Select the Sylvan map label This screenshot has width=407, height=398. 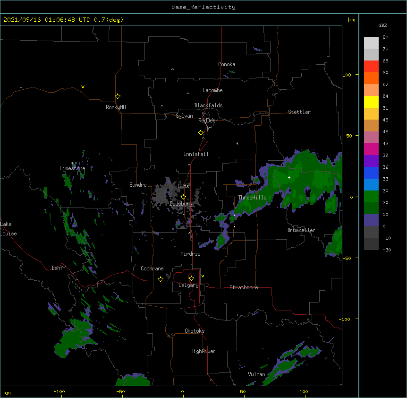(184, 116)
